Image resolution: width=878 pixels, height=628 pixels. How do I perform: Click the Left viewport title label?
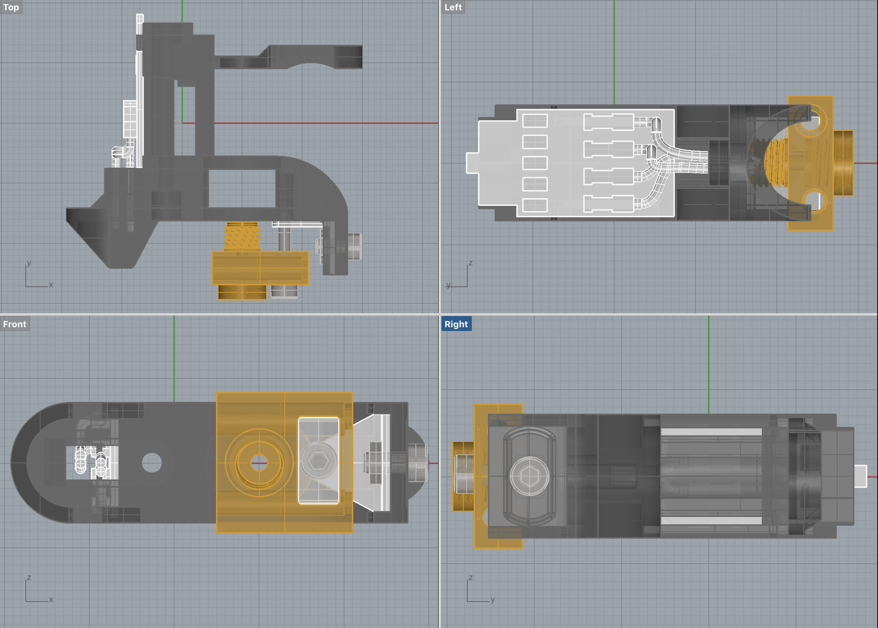453,7
